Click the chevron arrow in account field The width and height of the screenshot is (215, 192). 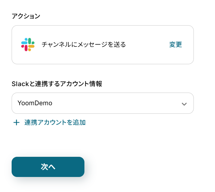184,104
